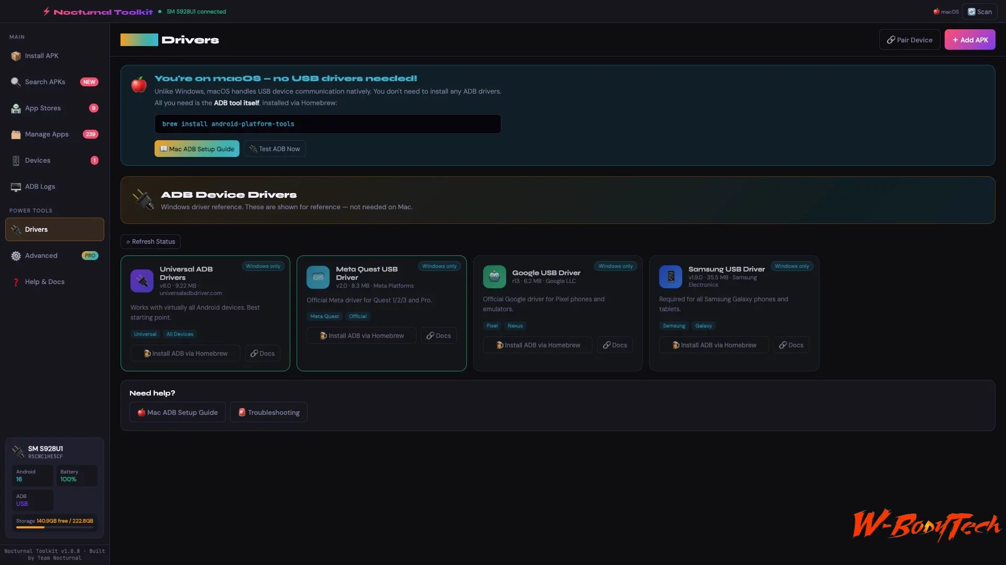The height and width of the screenshot is (565, 1006).
Task: Open the Troubleshooting help button
Action: (269, 413)
